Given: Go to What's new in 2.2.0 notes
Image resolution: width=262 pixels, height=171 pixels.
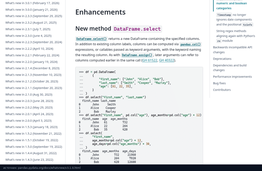Looking at the screenshot, I should [31, 62].
